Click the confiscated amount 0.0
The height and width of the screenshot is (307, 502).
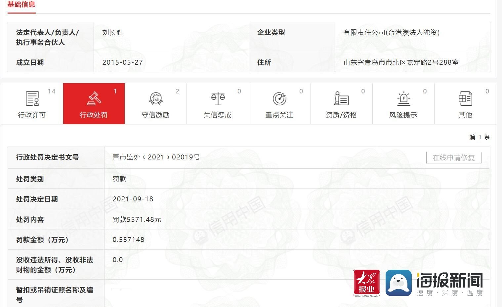pos(118,260)
